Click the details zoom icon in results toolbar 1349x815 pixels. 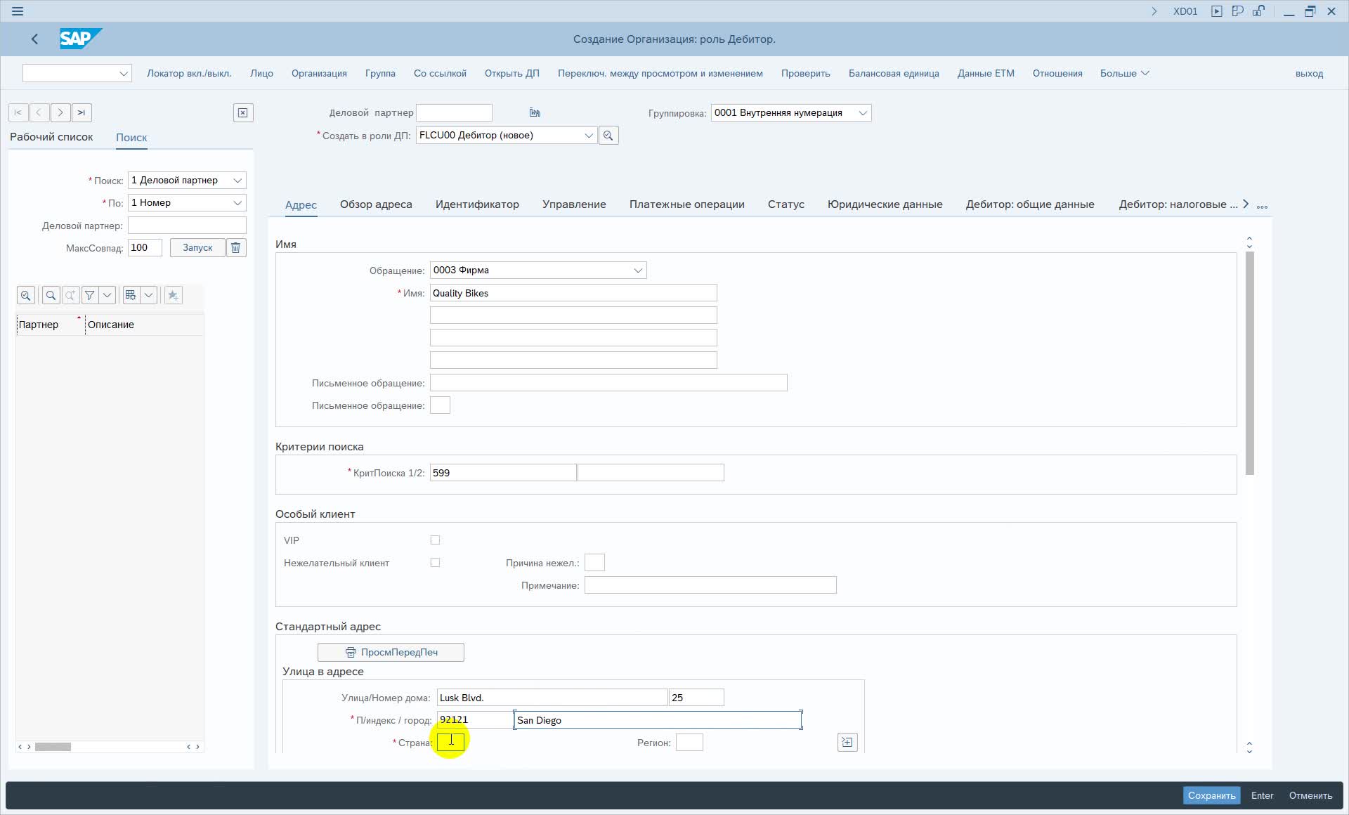click(26, 296)
